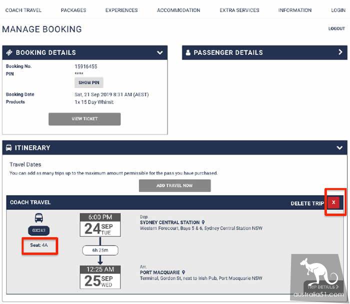
Task: Open the Accommodation menu
Action: pyautogui.click(x=178, y=10)
